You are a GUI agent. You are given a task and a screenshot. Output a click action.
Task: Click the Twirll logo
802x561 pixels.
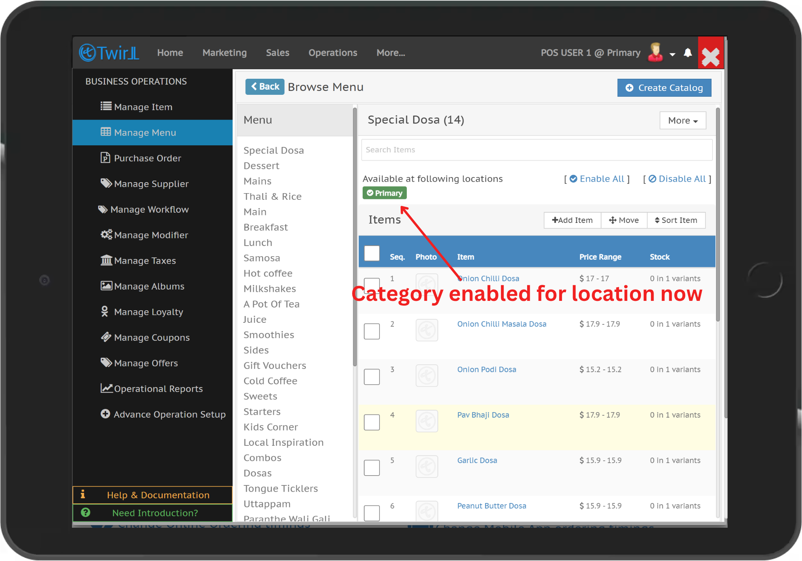(x=109, y=52)
